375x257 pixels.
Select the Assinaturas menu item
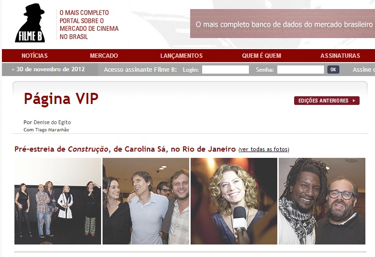point(340,56)
